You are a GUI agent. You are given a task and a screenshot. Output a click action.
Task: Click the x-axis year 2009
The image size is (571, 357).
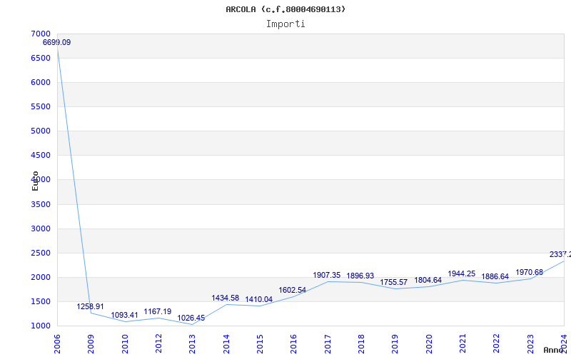point(91,344)
